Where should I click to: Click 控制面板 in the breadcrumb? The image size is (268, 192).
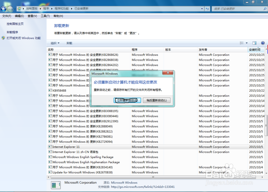tap(32, 9)
